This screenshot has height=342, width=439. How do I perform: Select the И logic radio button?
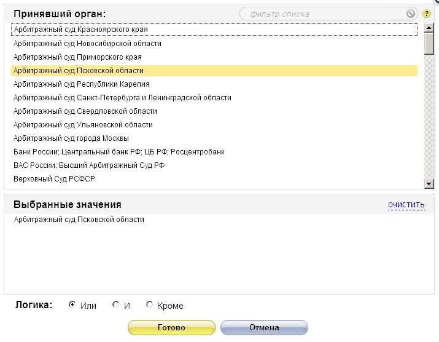coord(115,304)
